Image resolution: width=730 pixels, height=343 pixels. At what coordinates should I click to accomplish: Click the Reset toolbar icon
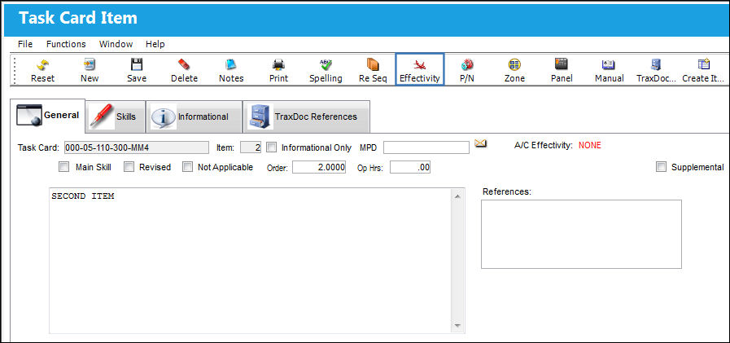[x=42, y=70]
